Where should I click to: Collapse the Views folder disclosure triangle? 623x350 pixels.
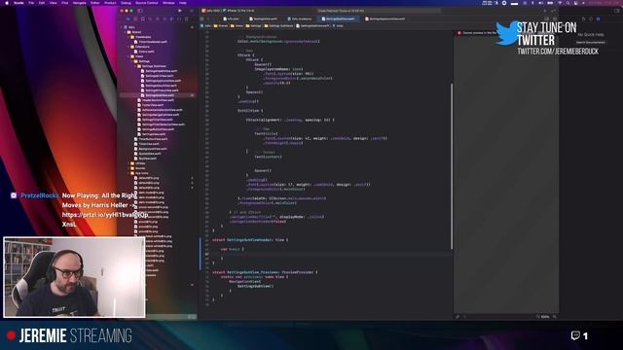tap(128, 56)
